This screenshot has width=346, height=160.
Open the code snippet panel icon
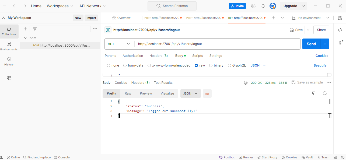pyautogui.click(x=340, y=30)
